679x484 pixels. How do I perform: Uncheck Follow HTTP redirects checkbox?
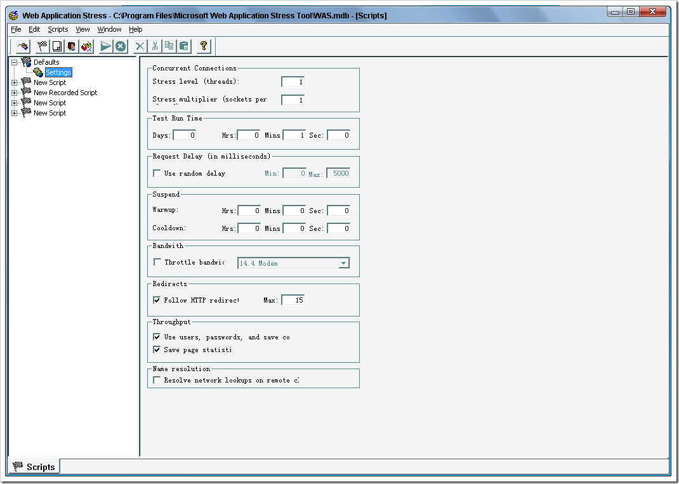coord(157,300)
